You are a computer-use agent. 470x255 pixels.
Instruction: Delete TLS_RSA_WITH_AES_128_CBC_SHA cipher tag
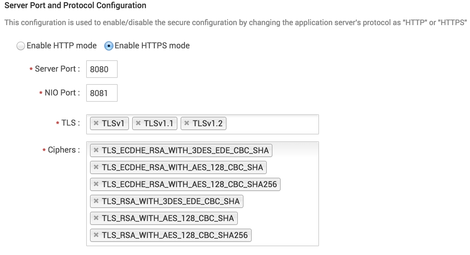pos(96,218)
